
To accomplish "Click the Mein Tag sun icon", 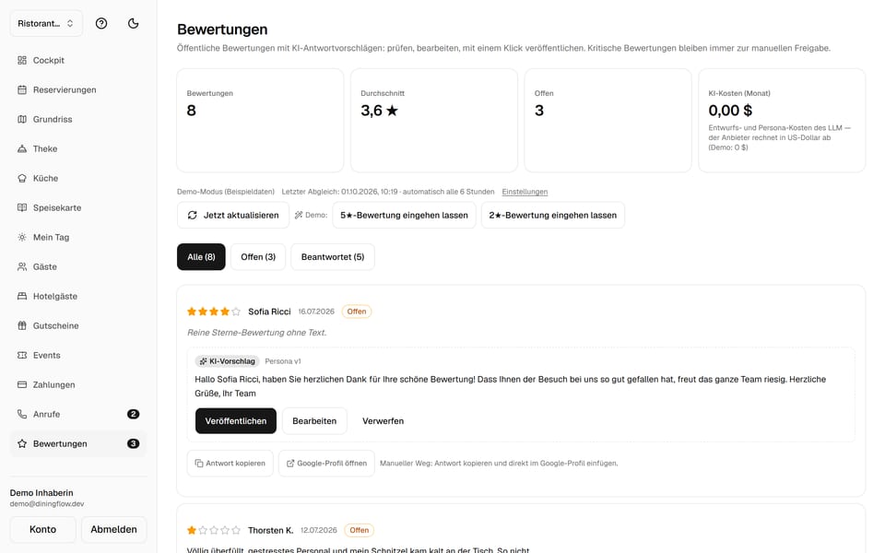I will pos(22,237).
